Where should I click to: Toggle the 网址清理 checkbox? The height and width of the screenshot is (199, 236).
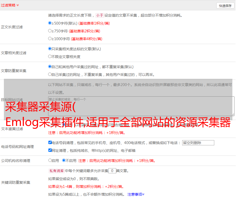(x=50, y=150)
